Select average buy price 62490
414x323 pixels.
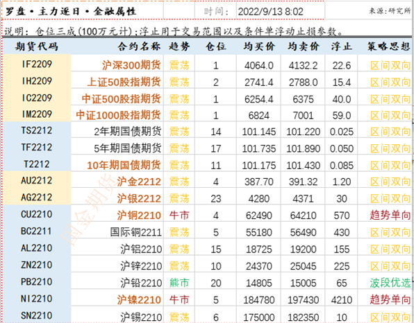[x=258, y=216]
